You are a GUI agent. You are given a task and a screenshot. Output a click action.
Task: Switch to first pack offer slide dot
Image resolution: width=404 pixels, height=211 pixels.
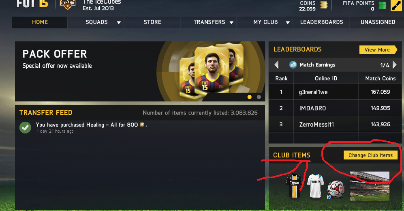click(x=249, y=97)
